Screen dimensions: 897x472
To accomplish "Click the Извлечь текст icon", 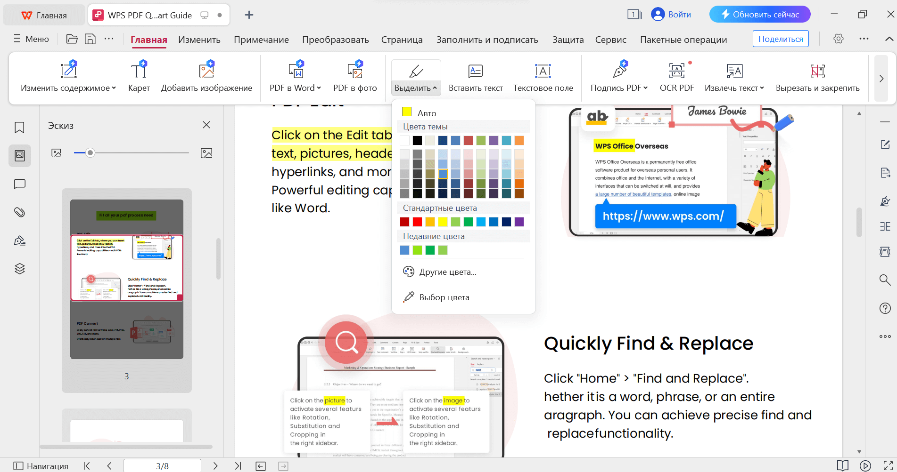I will tap(734, 71).
